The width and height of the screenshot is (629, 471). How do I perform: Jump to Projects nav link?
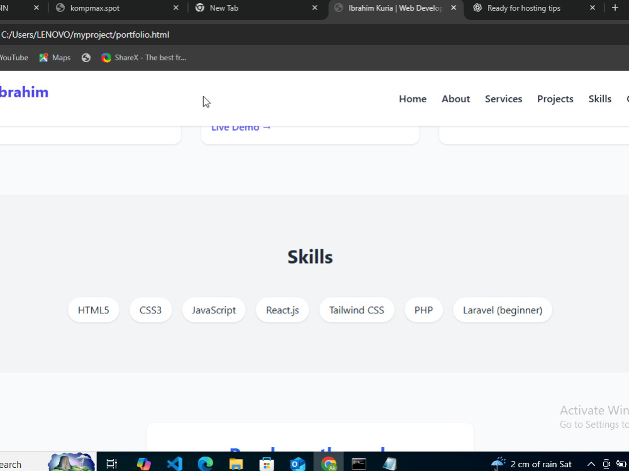(555, 99)
